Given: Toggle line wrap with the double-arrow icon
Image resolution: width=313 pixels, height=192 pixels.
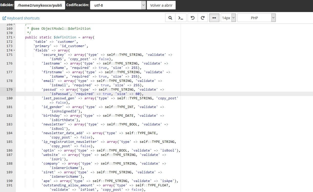Looking at the screenshot, I should pos(214,18).
